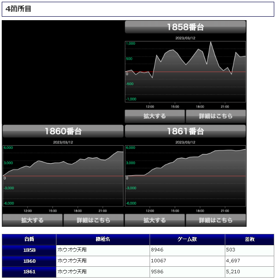
Task: Click the 1861番台 header button
Action: click(185, 131)
